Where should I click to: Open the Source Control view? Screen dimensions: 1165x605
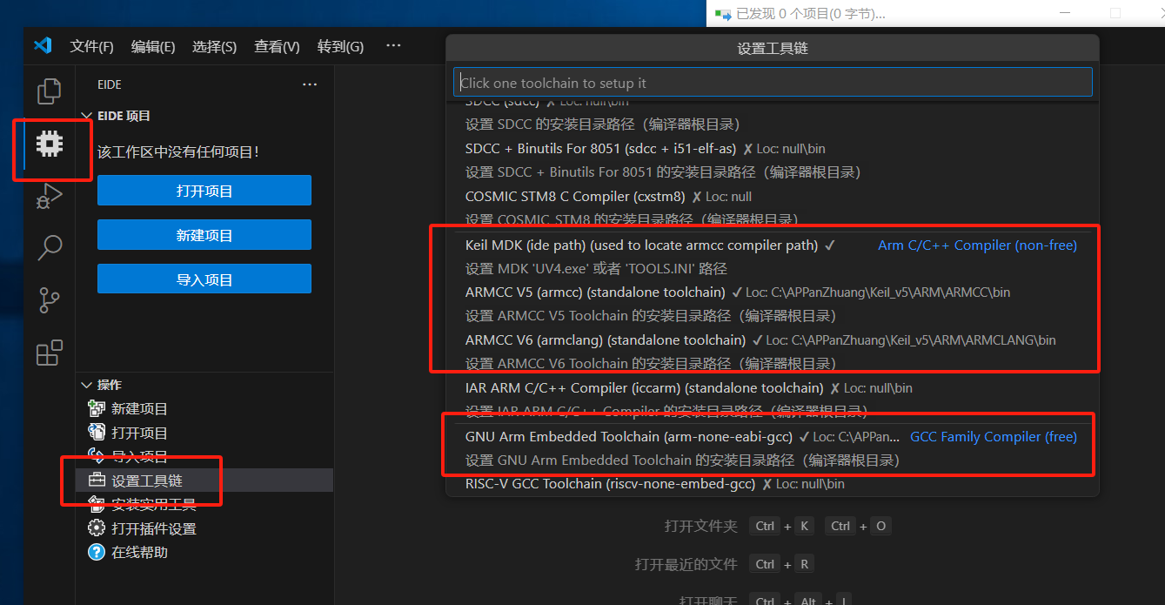click(x=50, y=300)
